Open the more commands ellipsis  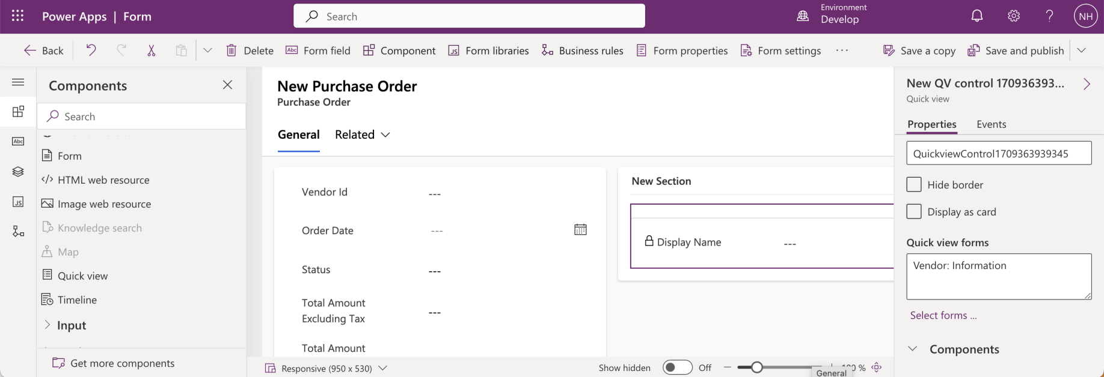click(x=842, y=50)
